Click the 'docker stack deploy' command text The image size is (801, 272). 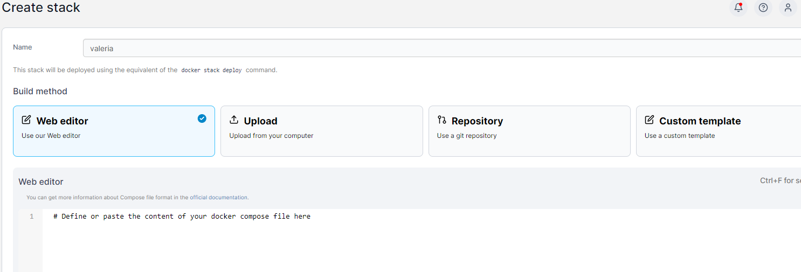(211, 71)
